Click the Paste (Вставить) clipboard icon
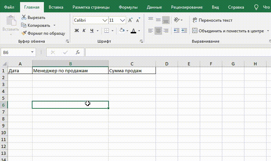271x161 pixels. 11,21
